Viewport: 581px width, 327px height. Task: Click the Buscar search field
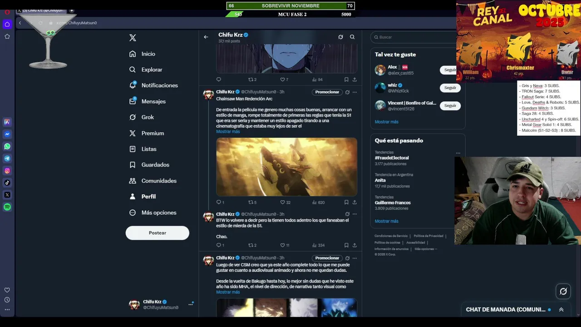pos(414,37)
